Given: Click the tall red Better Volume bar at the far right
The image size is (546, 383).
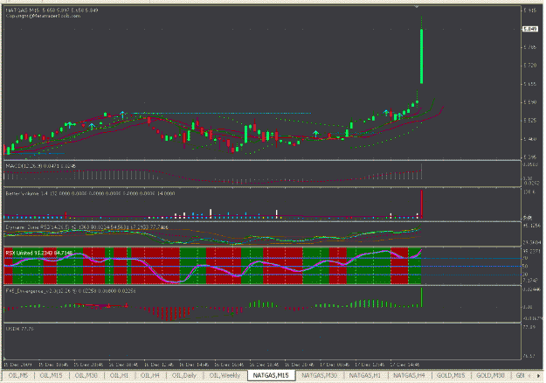Looking at the screenshot, I should pyautogui.click(x=422, y=205).
